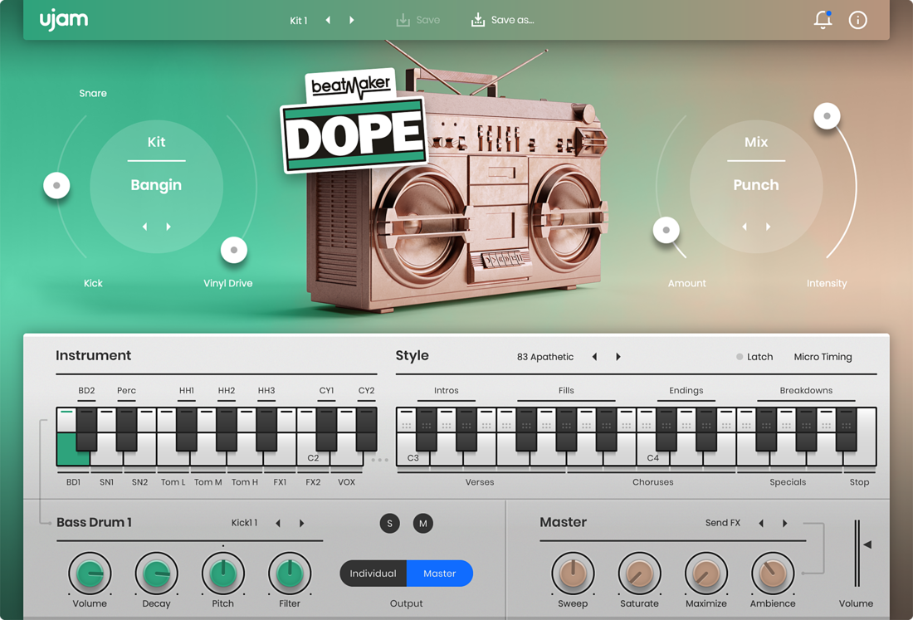Click the Ambience knob
The image size is (913, 620).
(x=772, y=574)
